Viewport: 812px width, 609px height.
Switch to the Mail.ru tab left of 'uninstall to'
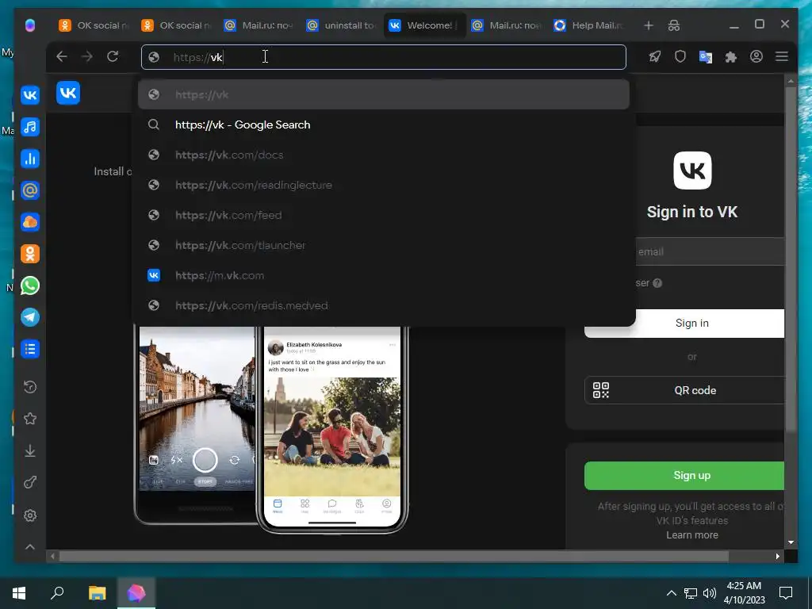click(x=259, y=25)
